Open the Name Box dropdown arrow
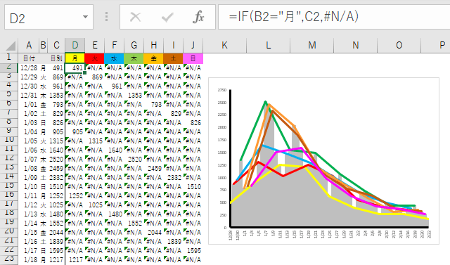 (x=85, y=17)
